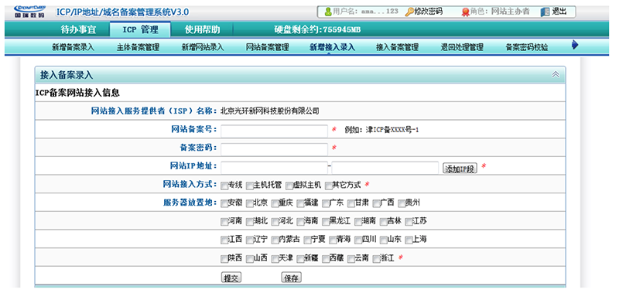Screen dimensions: 619x293
Task: Click the 退出 logout link
Action: click(559, 12)
